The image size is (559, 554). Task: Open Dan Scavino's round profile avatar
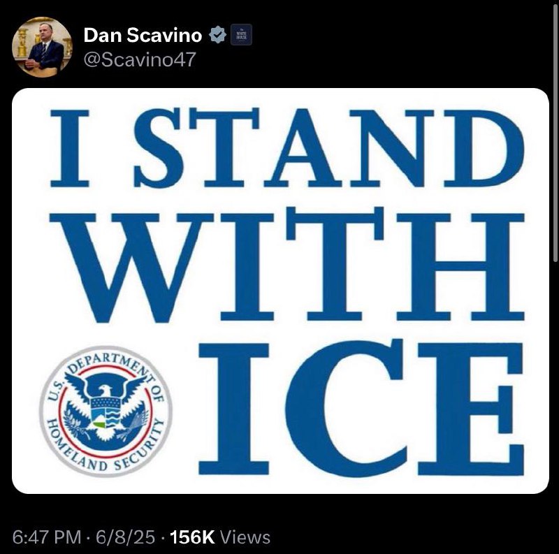(x=42, y=47)
